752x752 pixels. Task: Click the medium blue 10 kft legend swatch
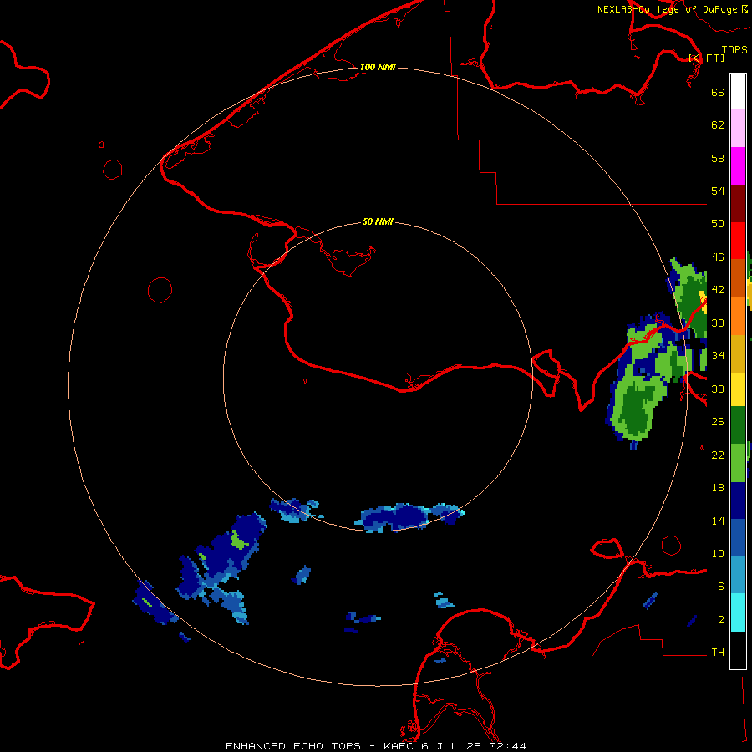[x=738, y=537]
